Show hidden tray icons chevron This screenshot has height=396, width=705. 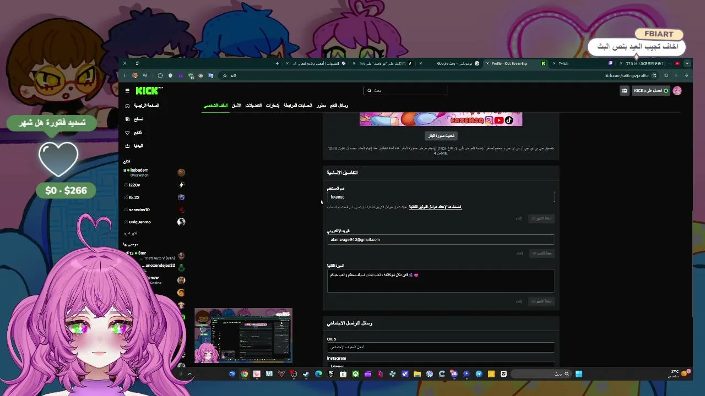[189, 374]
